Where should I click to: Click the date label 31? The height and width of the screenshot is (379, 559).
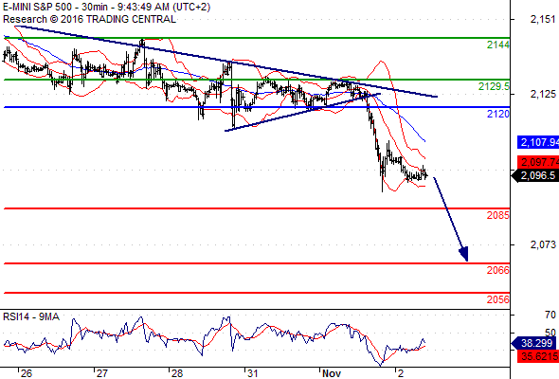click(252, 373)
